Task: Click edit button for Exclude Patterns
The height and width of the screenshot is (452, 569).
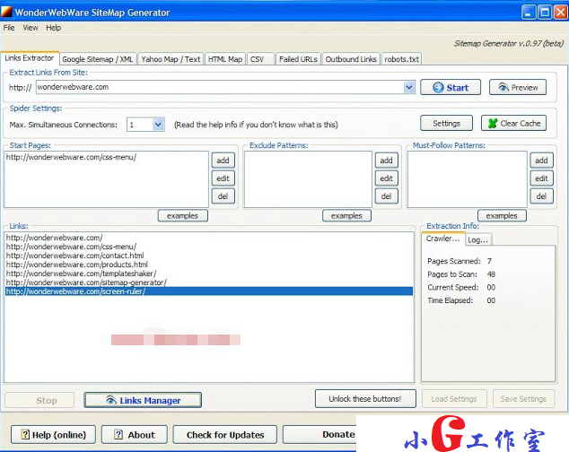Action: pos(386,178)
